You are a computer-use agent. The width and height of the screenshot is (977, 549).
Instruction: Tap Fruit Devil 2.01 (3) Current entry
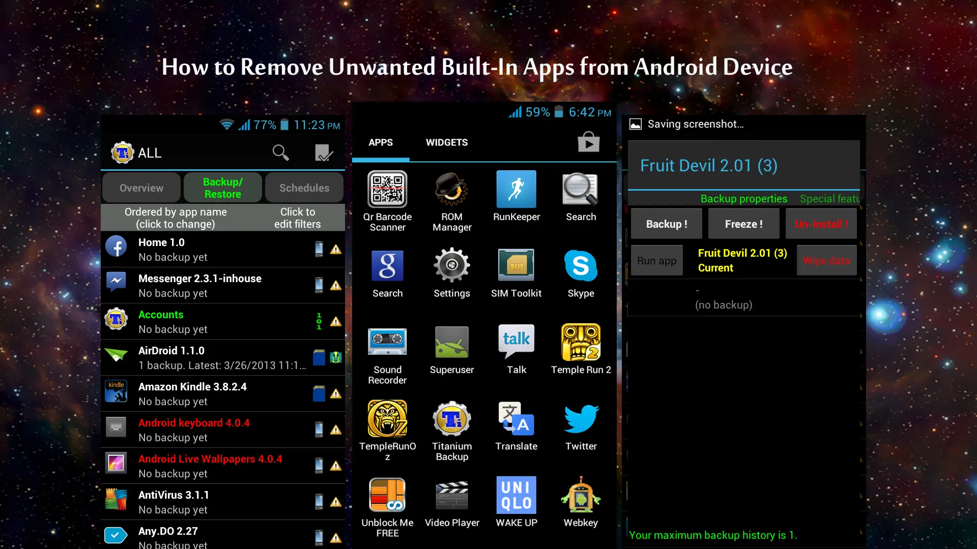(742, 260)
